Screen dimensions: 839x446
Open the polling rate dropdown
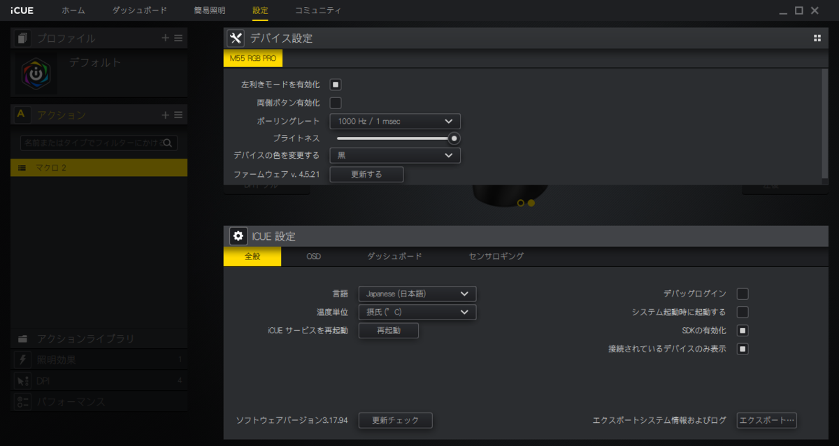(395, 122)
